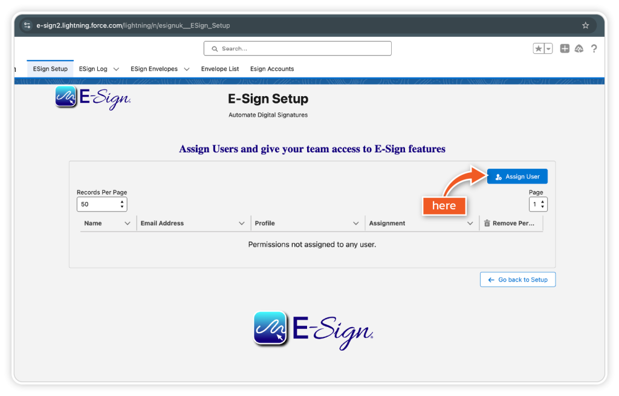Click the Records Per Page selector
This screenshot has height=396, width=619.
tap(102, 204)
